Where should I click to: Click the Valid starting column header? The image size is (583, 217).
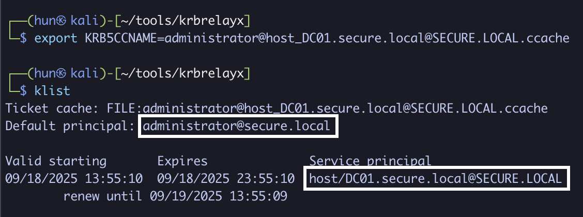coord(56,161)
